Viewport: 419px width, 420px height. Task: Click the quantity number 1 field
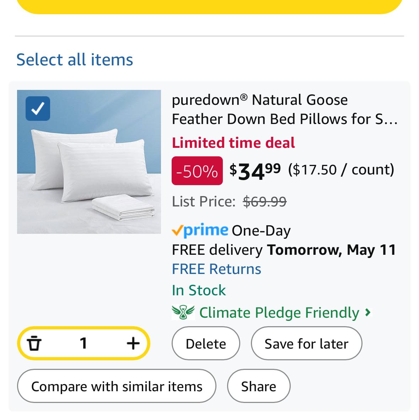coord(84,343)
